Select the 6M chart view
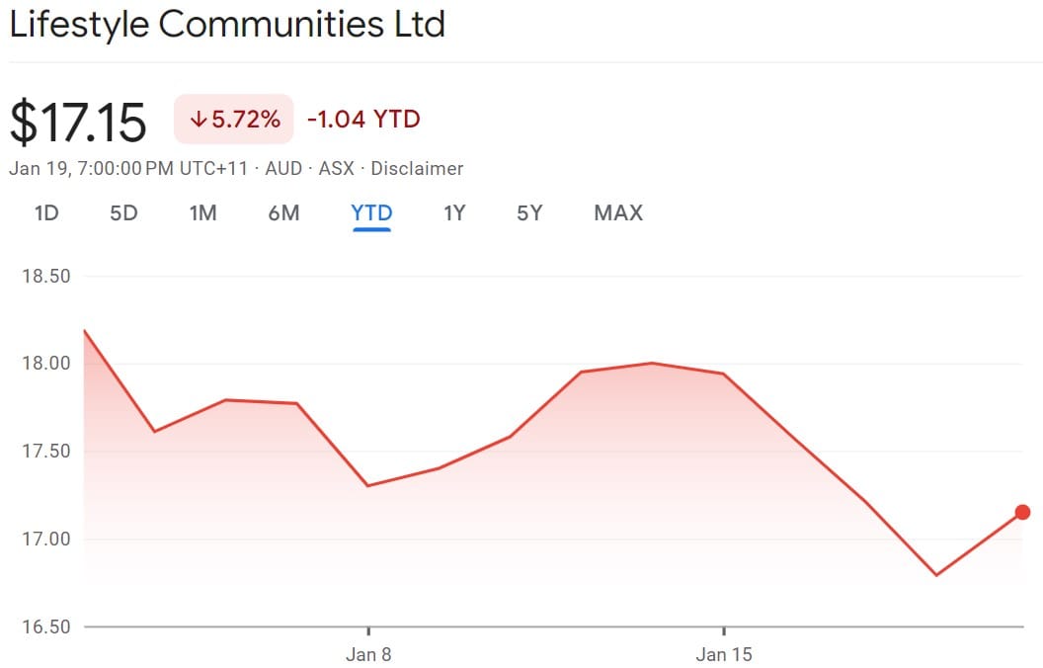 (283, 212)
